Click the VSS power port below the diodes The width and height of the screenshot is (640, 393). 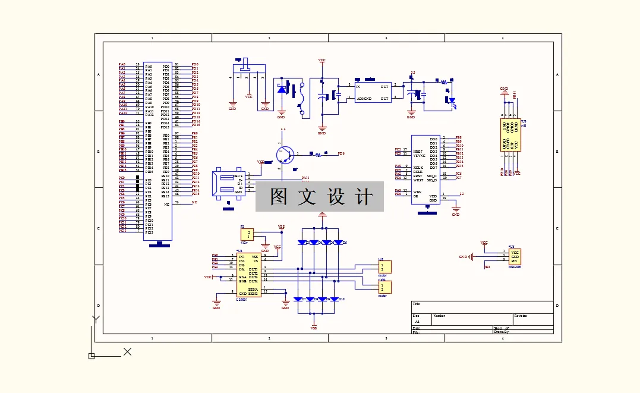click(x=314, y=326)
